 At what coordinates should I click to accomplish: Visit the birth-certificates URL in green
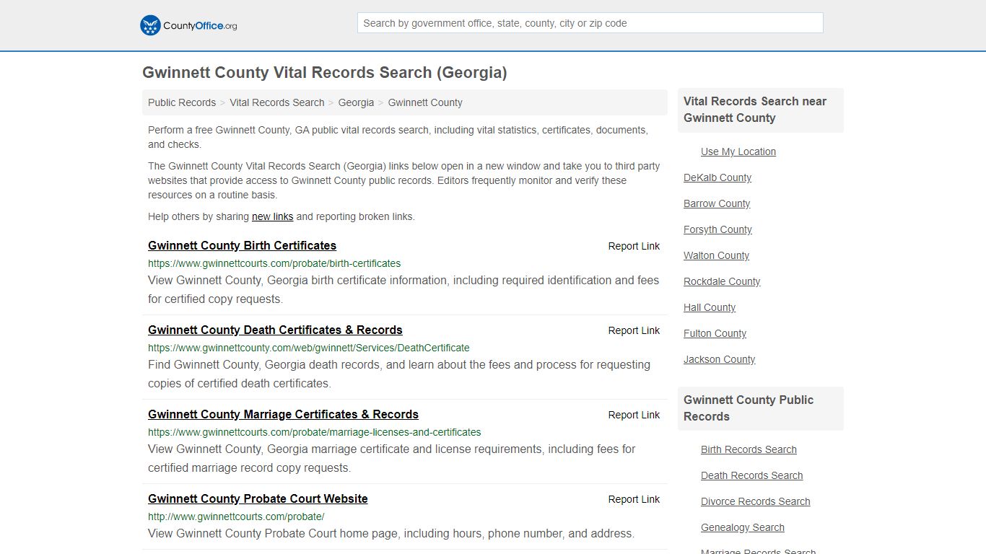pyautogui.click(x=274, y=263)
